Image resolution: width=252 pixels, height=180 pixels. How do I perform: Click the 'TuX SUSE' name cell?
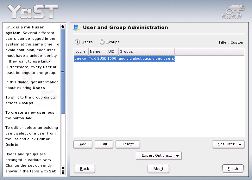(98, 58)
